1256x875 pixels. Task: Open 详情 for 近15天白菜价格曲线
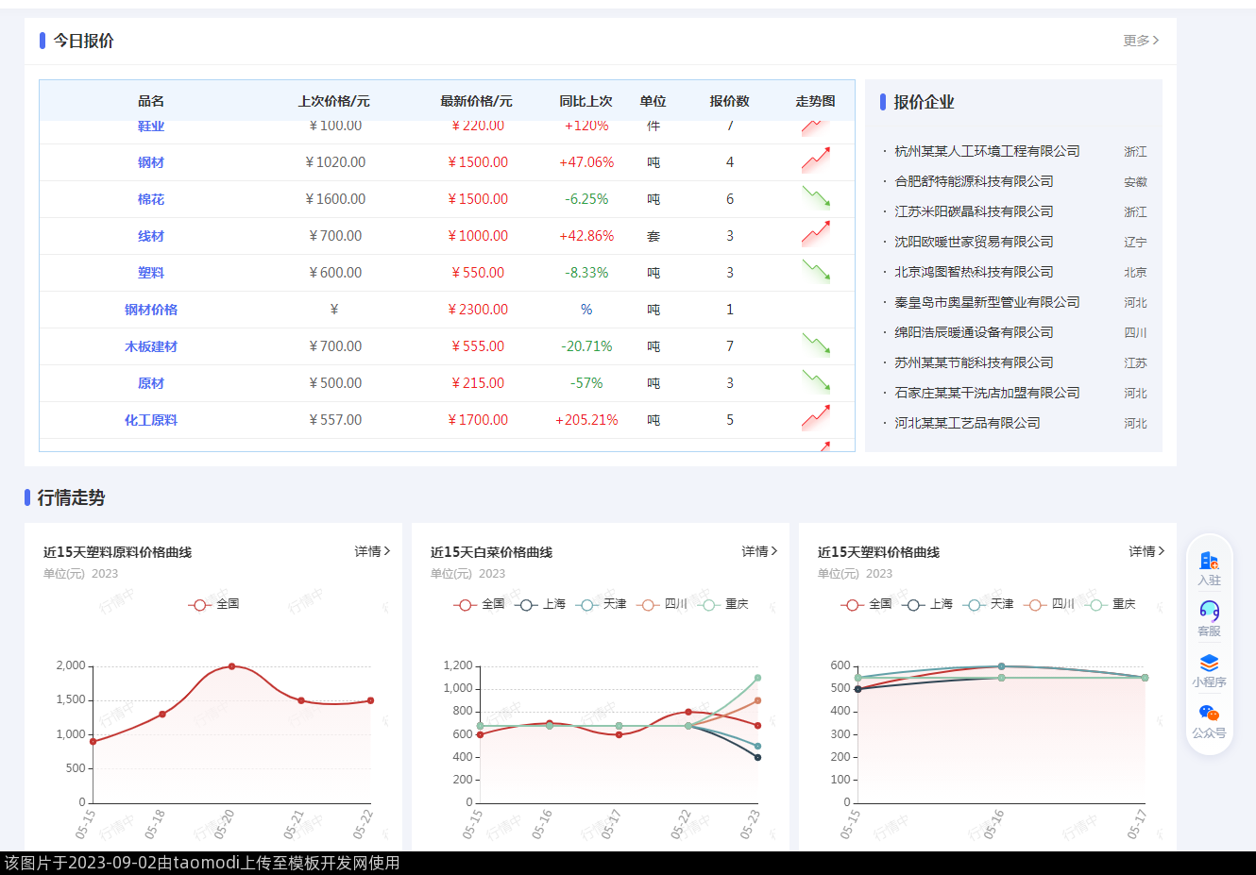[x=759, y=551]
